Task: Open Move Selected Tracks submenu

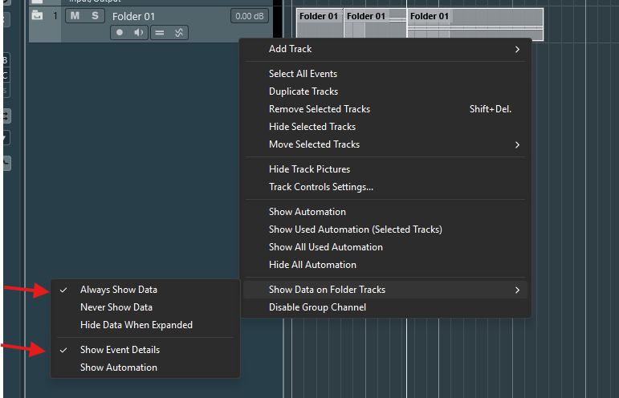Action: click(385, 144)
